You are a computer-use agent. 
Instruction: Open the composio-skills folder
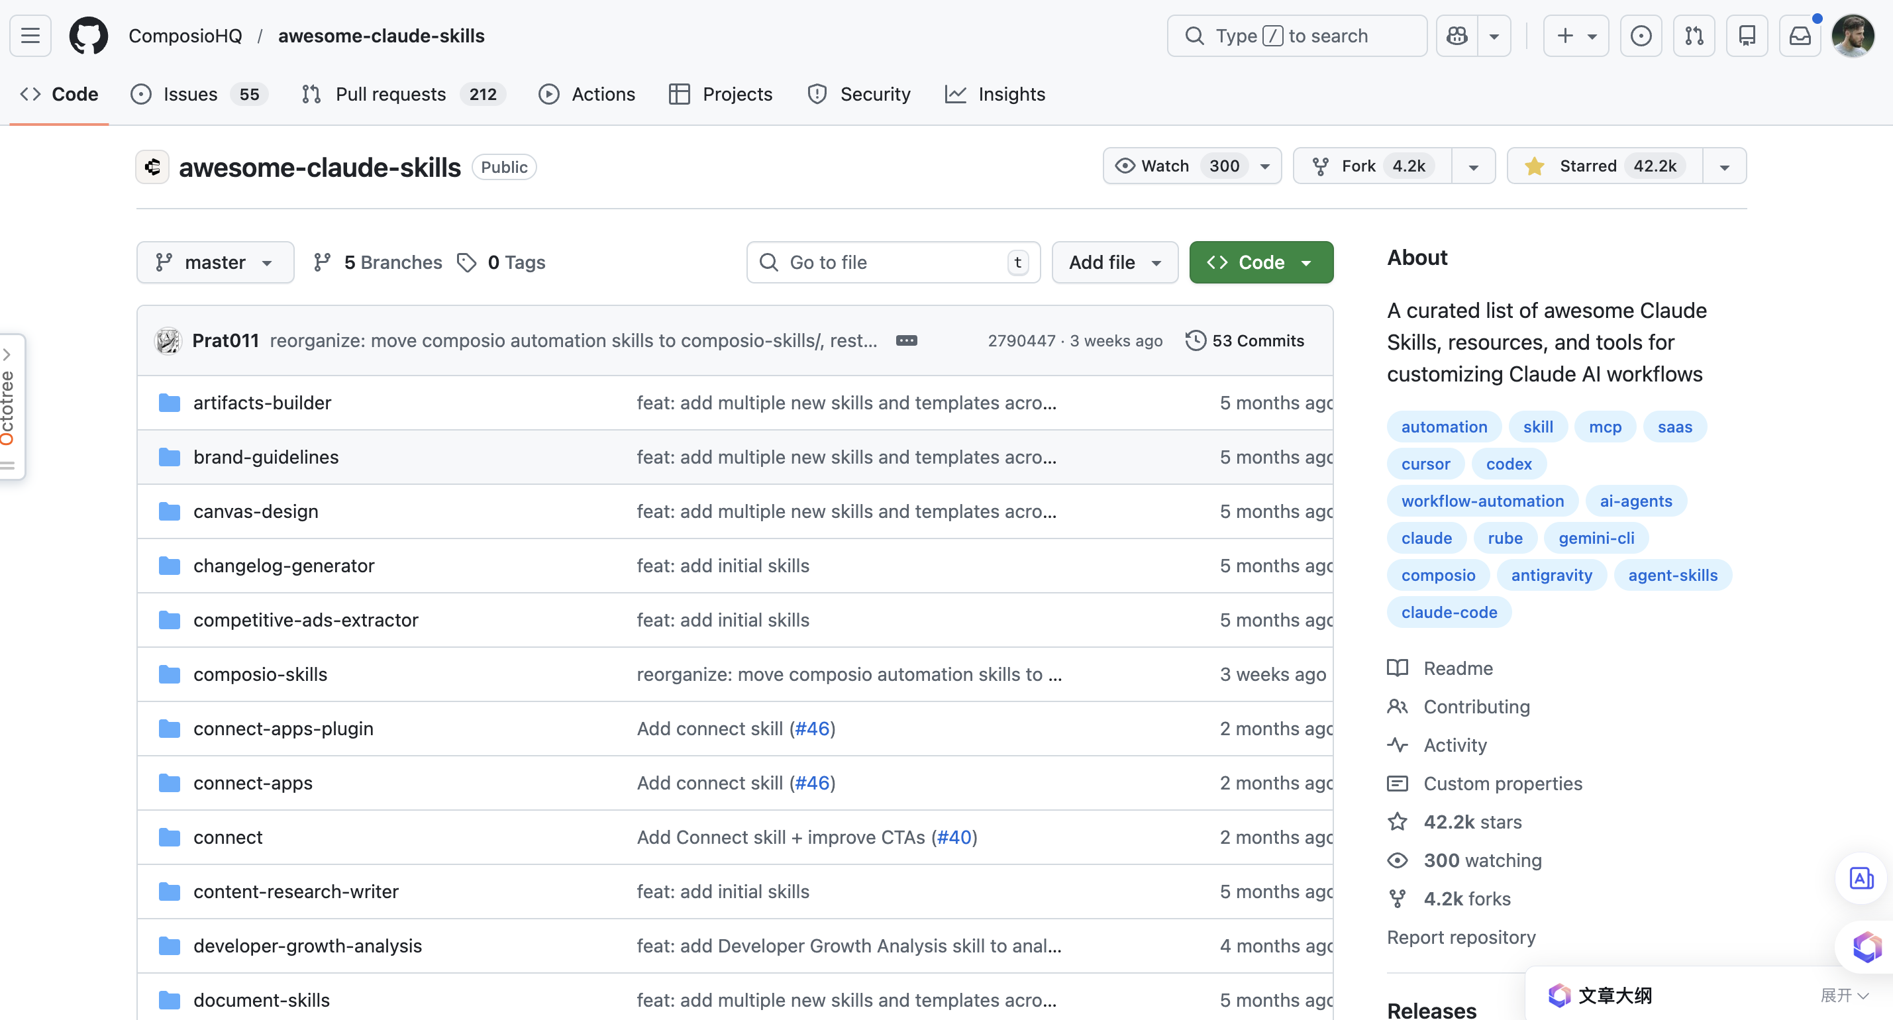pyautogui.click(x=260, y=674)
